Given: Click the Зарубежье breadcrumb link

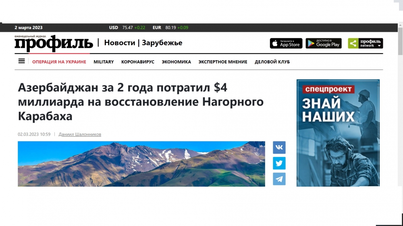Looking at the screenshot, I should (x=162, y=43).
